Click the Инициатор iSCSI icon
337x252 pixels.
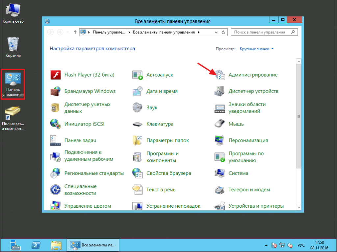pos(56,124)
